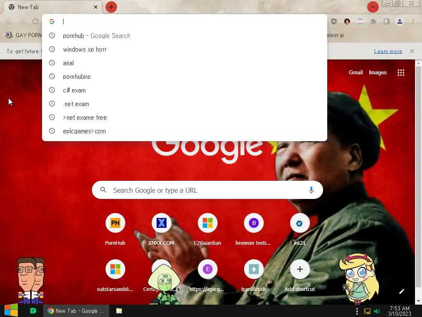Start voice search with microphone icon
Screen dimensions: 422x317
(x=311, y=190)
